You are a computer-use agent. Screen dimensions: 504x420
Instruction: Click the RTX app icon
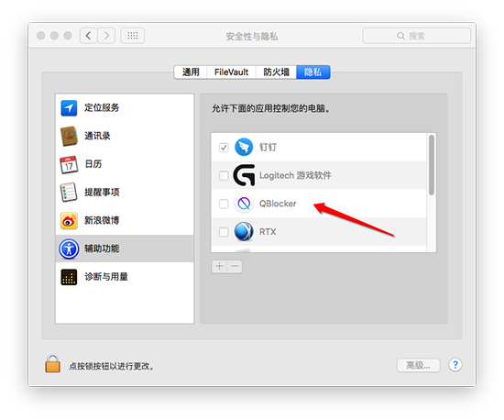pos(244,231)
